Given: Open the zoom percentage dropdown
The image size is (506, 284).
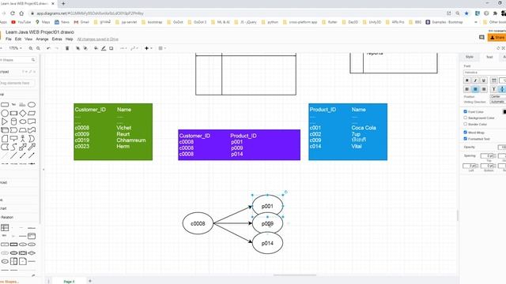Looking at the screenshot, I should click(15, 48).
